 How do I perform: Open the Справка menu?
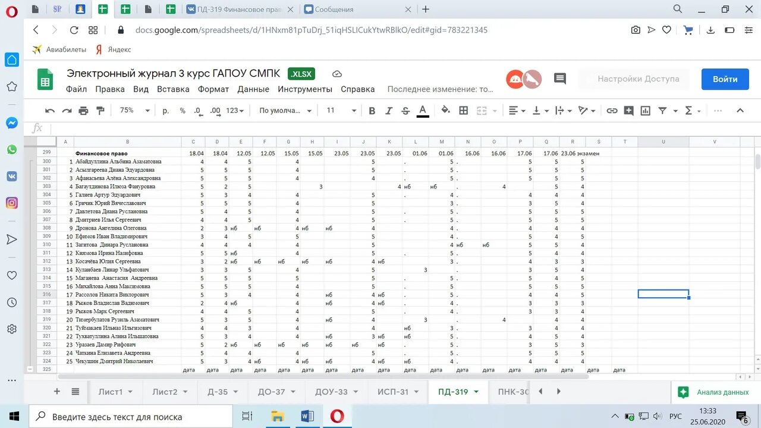(x=358, y=89)
